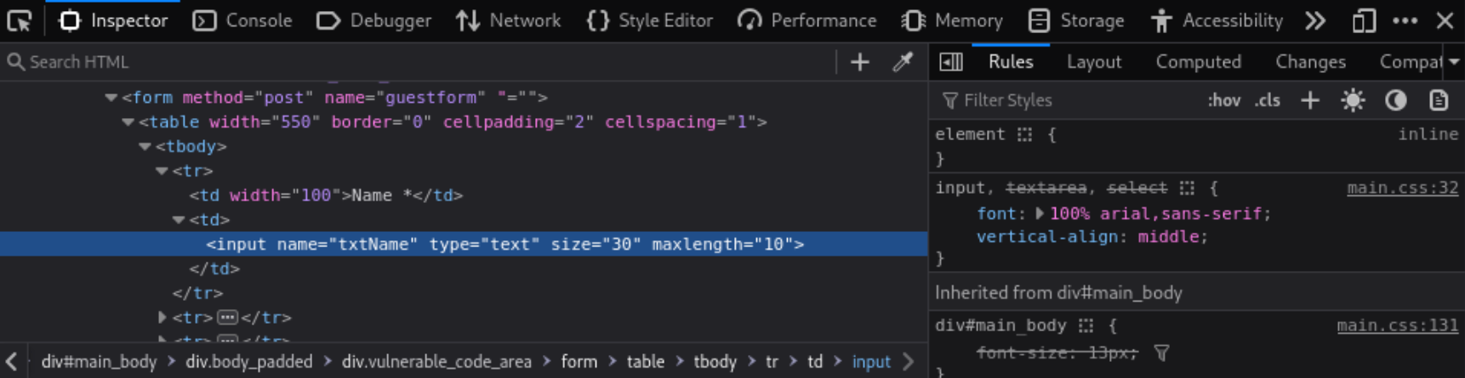Select the form breadcrumb

coord(579,362)
